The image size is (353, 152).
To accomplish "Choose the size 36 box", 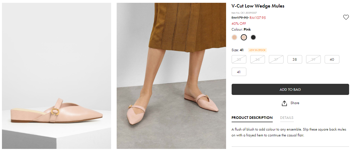I will coord(257,59).
